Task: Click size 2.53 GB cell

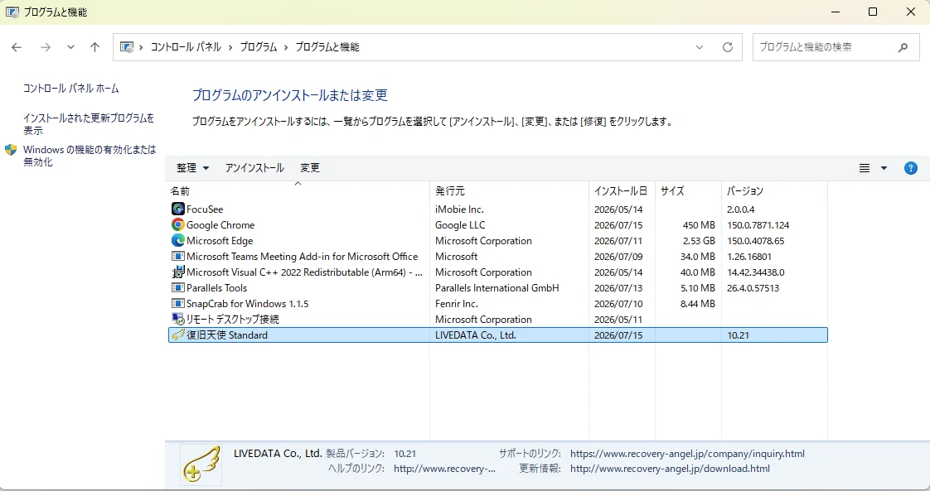Action: click(x=699, y=240)
